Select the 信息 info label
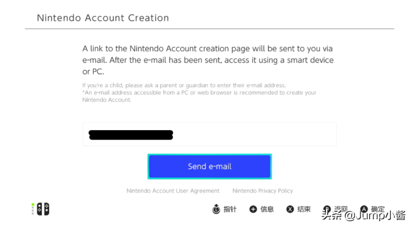This screenshot has height=227, width=412. click(267, 209)
